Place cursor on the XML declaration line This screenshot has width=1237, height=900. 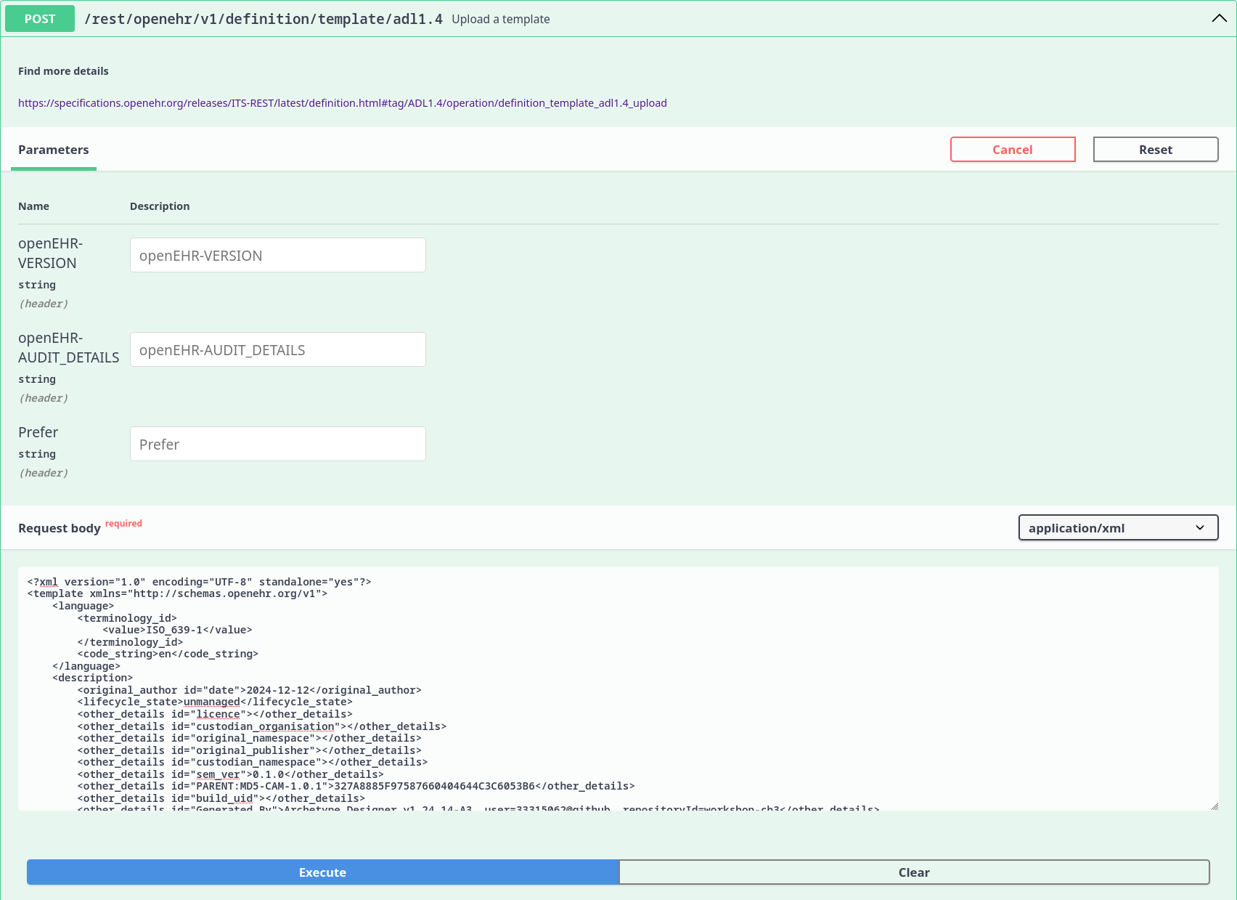click(x=200, y=582)
